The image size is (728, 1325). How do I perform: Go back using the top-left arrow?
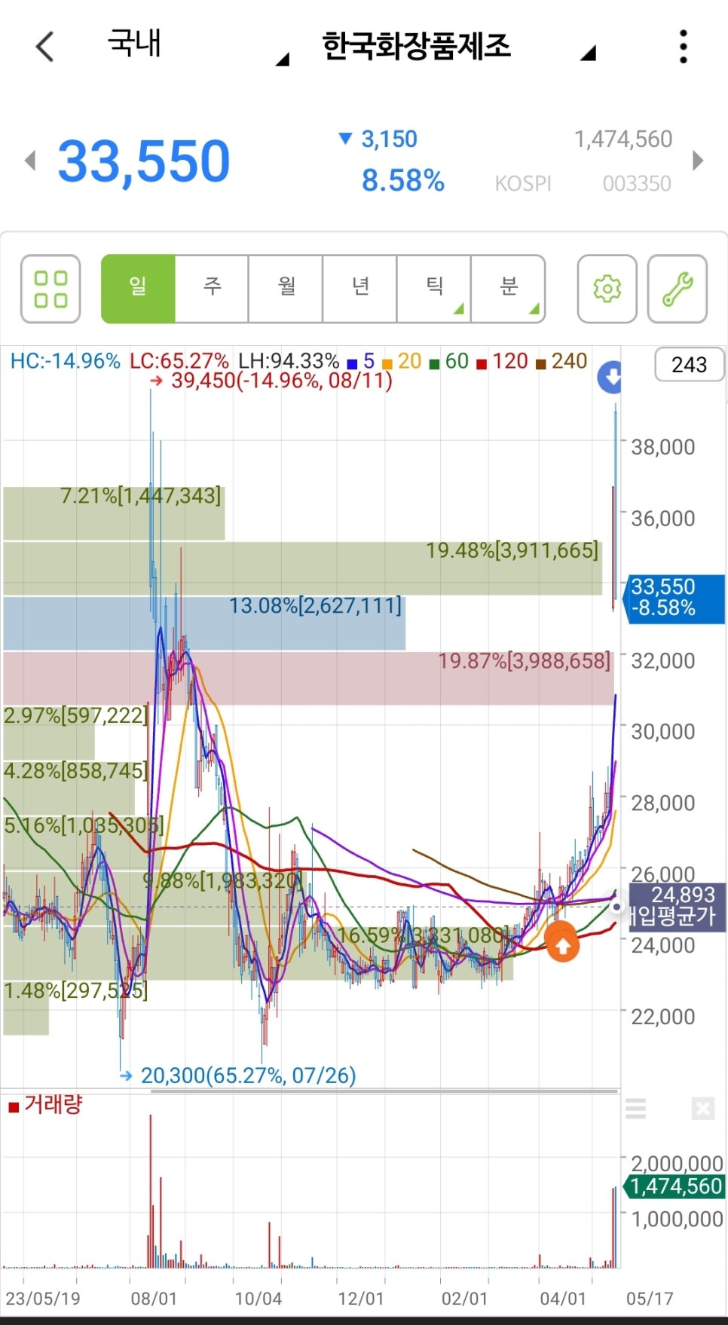[45, 47]
